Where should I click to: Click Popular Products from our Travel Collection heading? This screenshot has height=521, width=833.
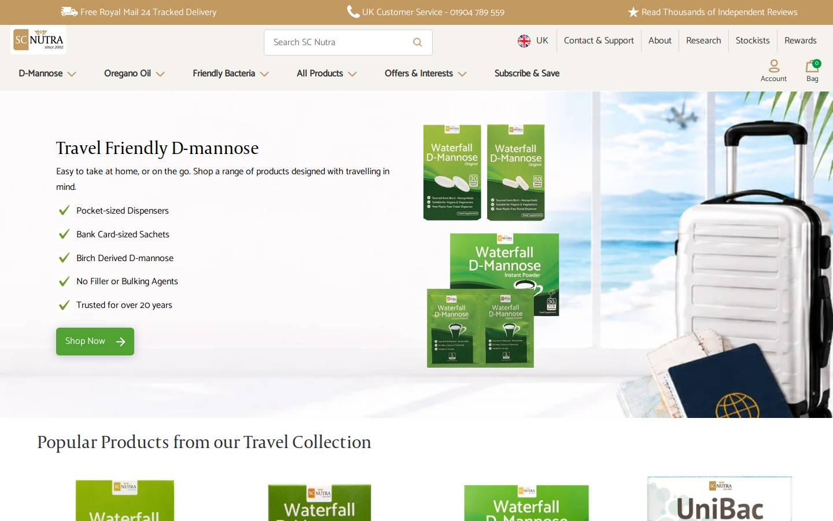click(x=204, y=442)
